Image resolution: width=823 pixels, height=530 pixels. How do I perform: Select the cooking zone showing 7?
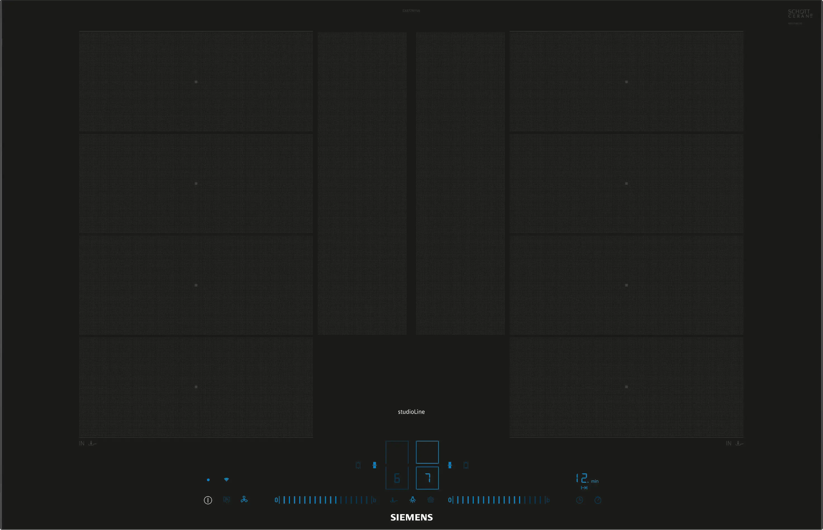[427, 478]
